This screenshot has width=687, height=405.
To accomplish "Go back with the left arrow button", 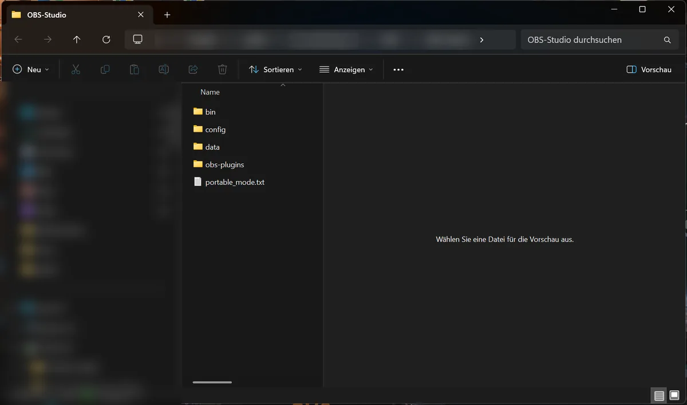I will point(18,40).
